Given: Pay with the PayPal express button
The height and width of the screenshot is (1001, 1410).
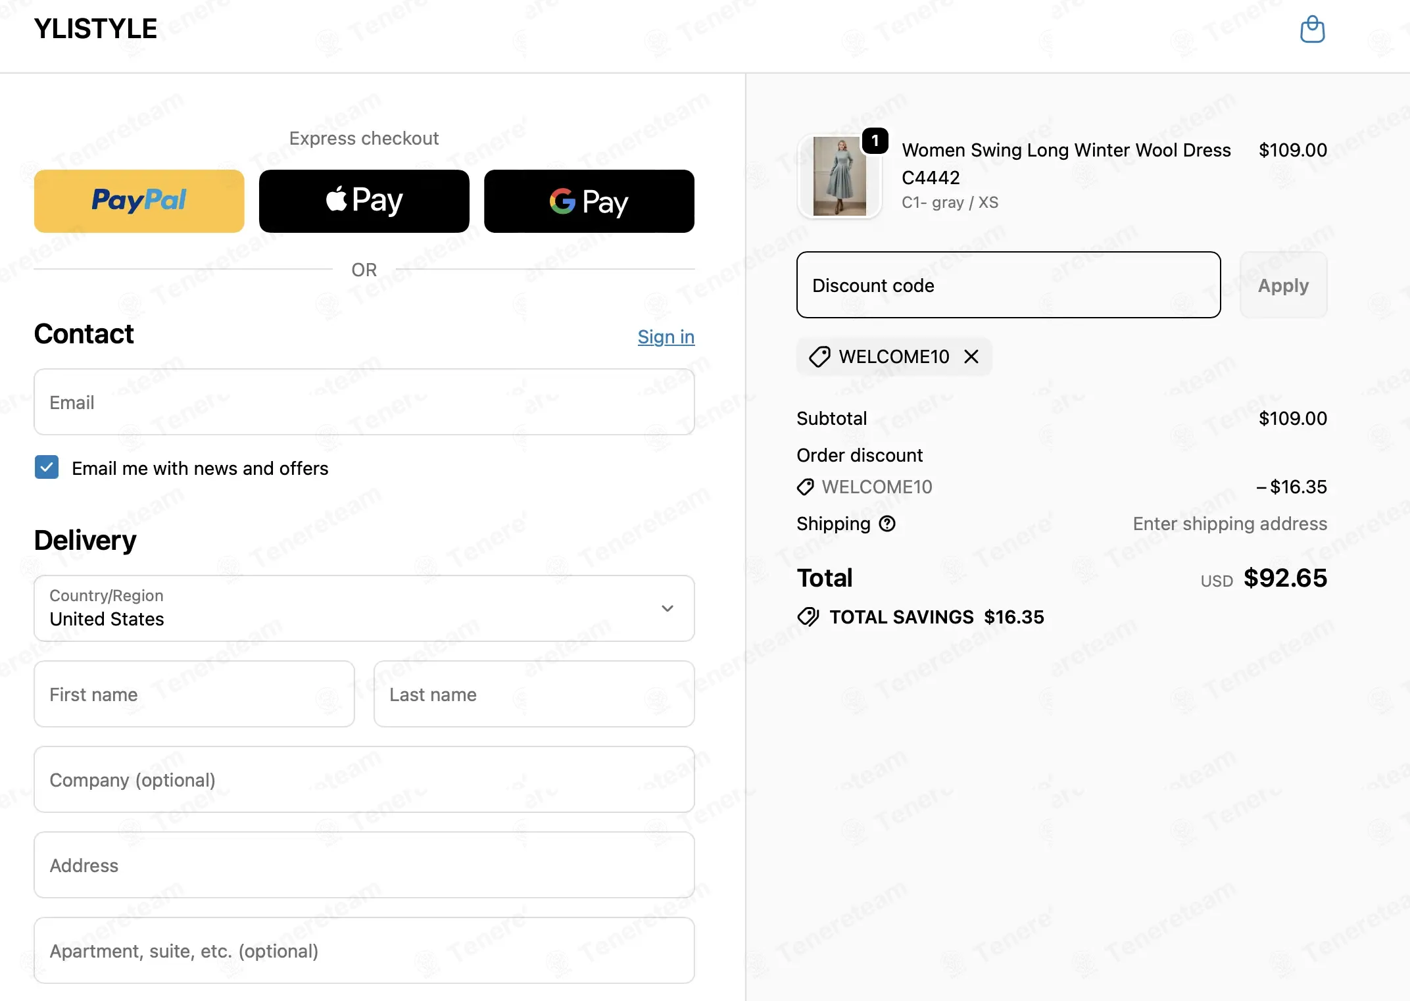Looking at the screenshot, I should 139,201.
